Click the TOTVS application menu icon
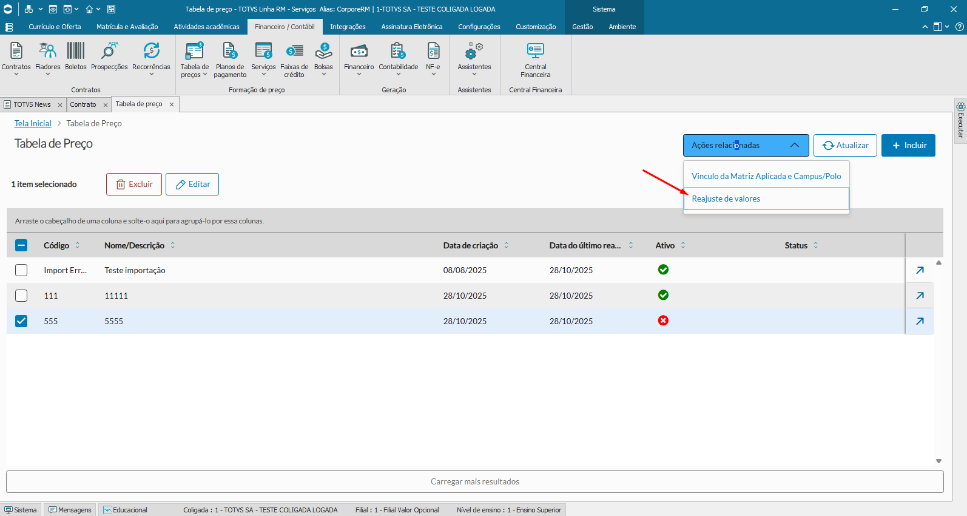Viewport: 967px width, 516px height. pyautogui.click(x=8, y=9)
